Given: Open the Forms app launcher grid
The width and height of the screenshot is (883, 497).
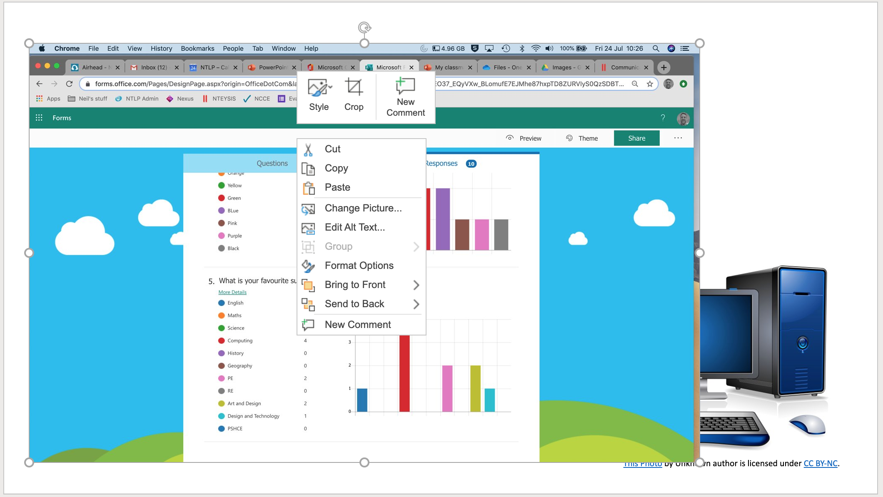Looking at the screenshot, I should pyautogui.click(x=39, y=118).
